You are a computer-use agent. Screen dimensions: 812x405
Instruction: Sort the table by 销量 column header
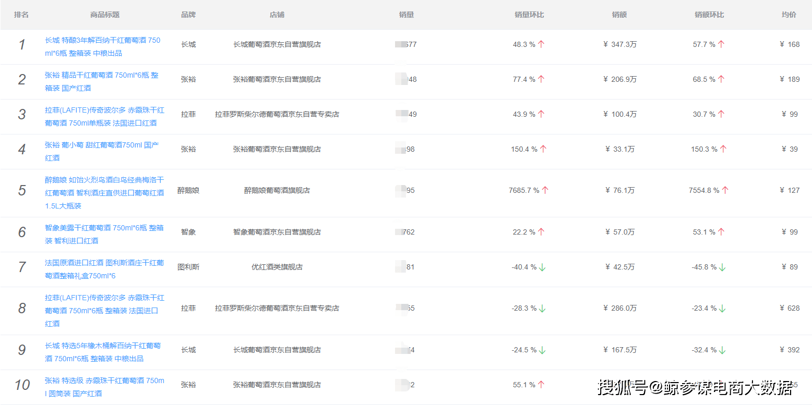(407, 15)
